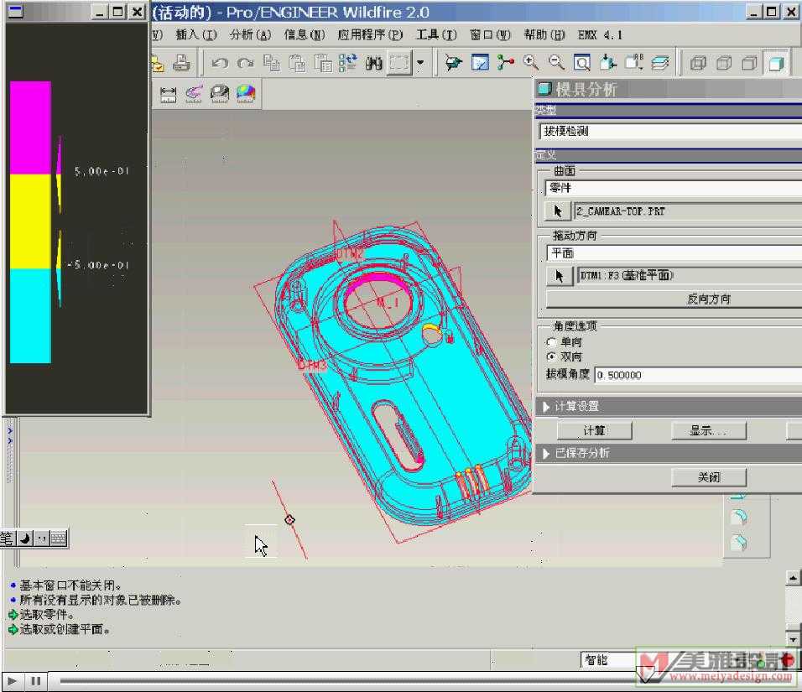Click the Paste clipboard icon

point(297,63)
